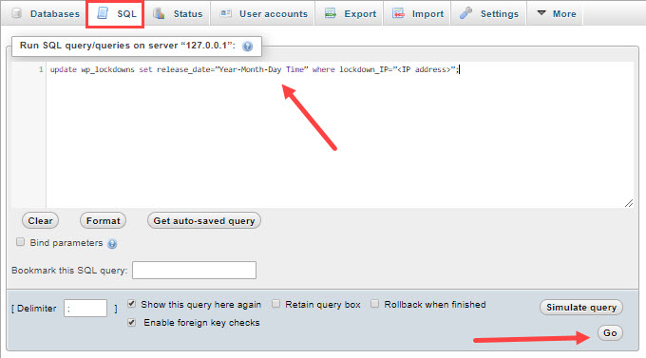Click the Go button
646x358 pixels.
[x=610, y=333]
